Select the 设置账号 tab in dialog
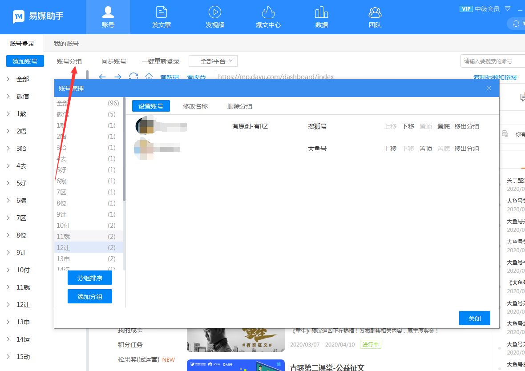Screen dimensions: 525x371 point(151,106)
